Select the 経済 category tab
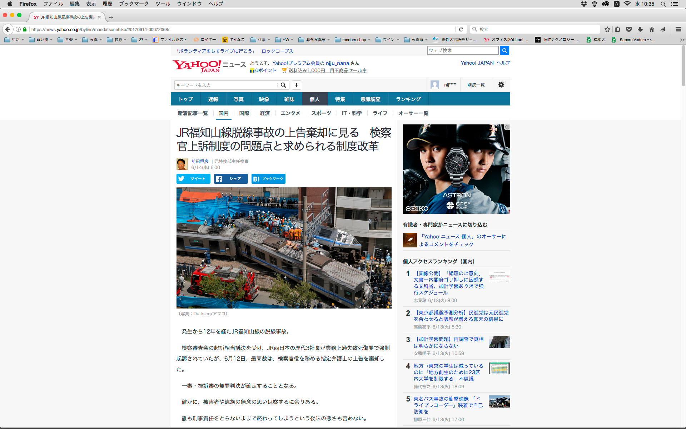This screenshot has height=429, width=686. click(x=265, y=113)
